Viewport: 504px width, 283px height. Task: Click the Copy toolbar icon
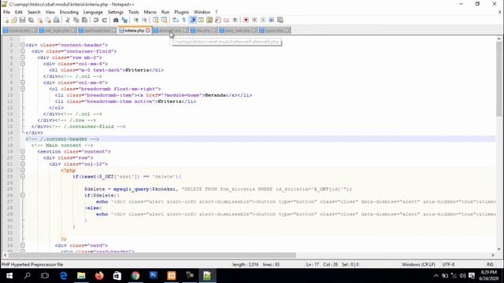[x=76, y=20]
